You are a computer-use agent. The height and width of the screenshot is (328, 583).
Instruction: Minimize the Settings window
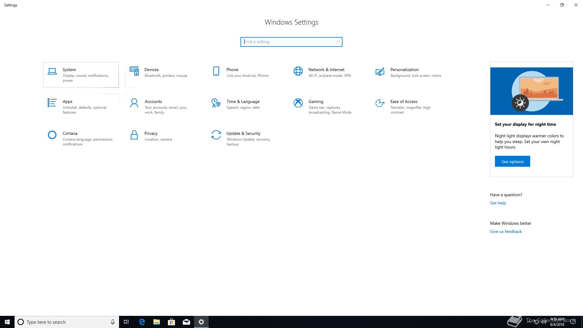click(548, 5)
